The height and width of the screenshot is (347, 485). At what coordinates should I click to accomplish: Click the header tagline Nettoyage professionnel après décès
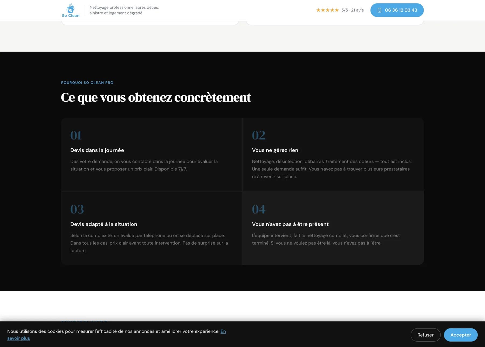tap(124, 10)
